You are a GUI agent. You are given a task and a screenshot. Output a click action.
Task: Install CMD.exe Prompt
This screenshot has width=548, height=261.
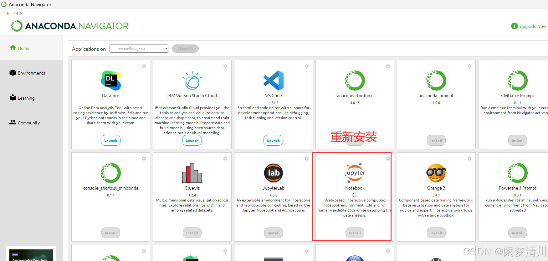click(518, 141)
